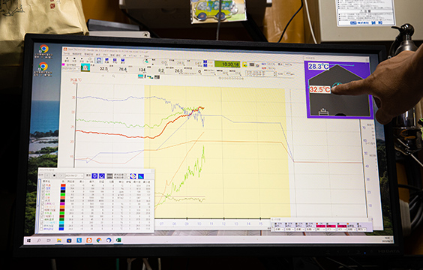Click the yellow icon right of the green clock

tap(244, 64)
